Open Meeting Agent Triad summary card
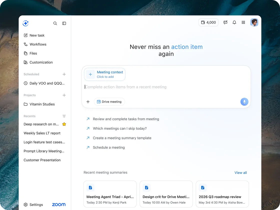This screenshot has height=210, width=280. point(110,194)
